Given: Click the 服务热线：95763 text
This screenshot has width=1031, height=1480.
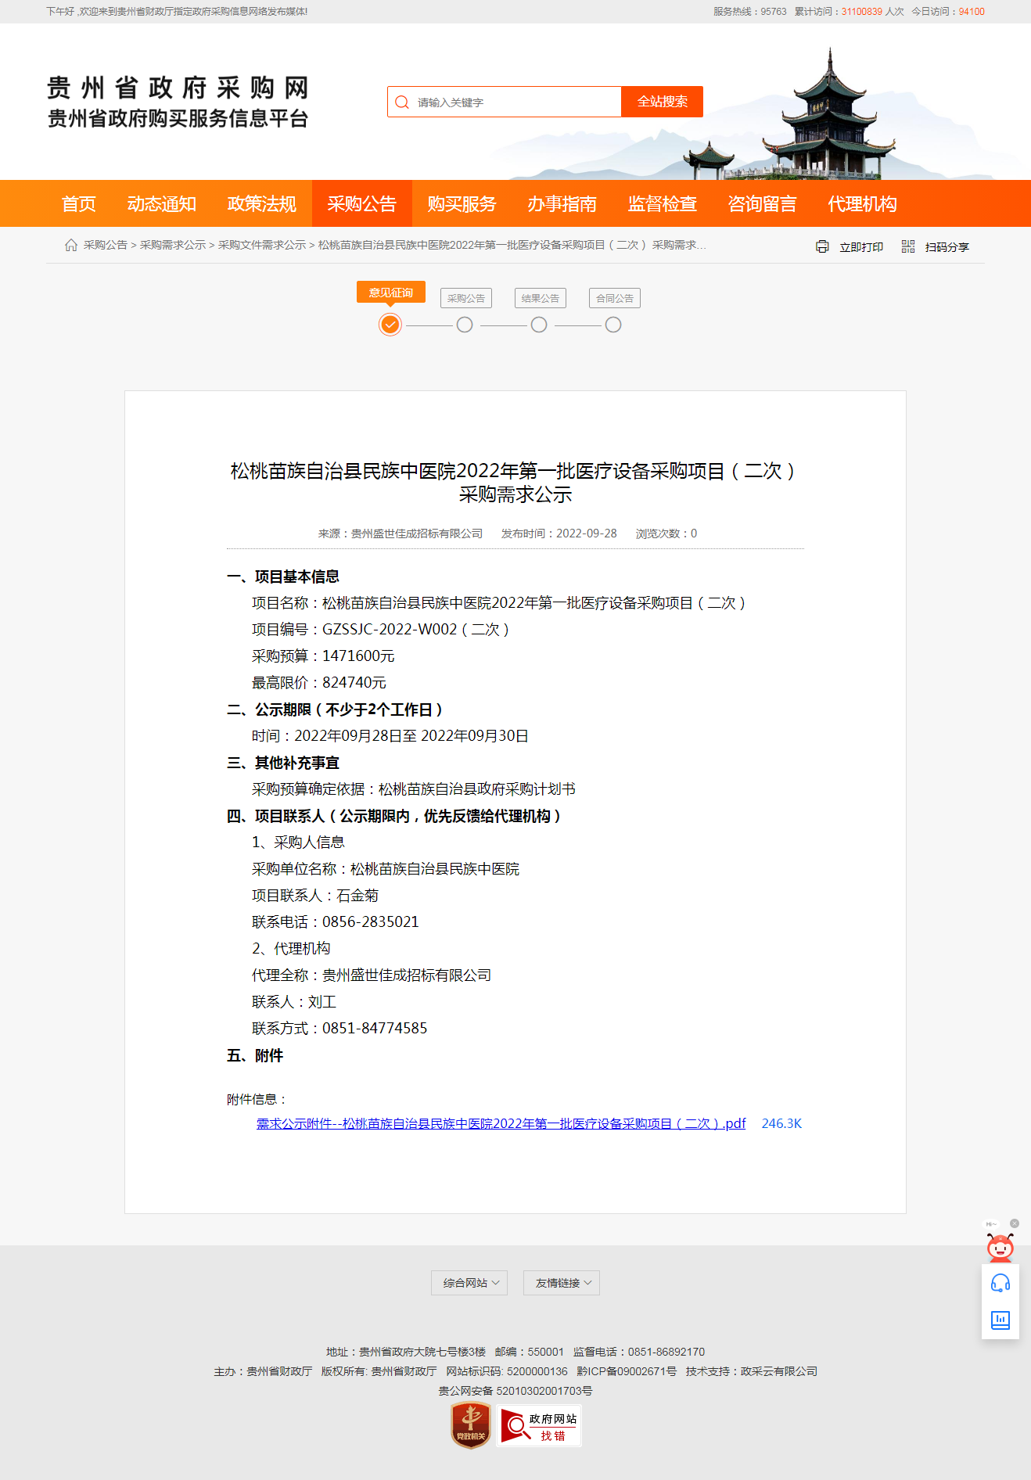Looking at the screenshot, I should click(x=750, y=12).
